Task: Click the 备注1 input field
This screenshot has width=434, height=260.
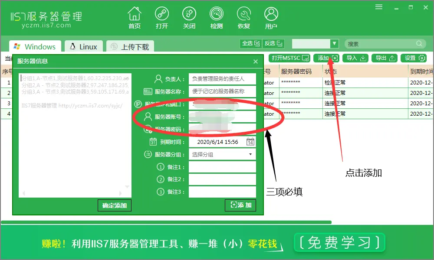Action: (x=222, y=167)
